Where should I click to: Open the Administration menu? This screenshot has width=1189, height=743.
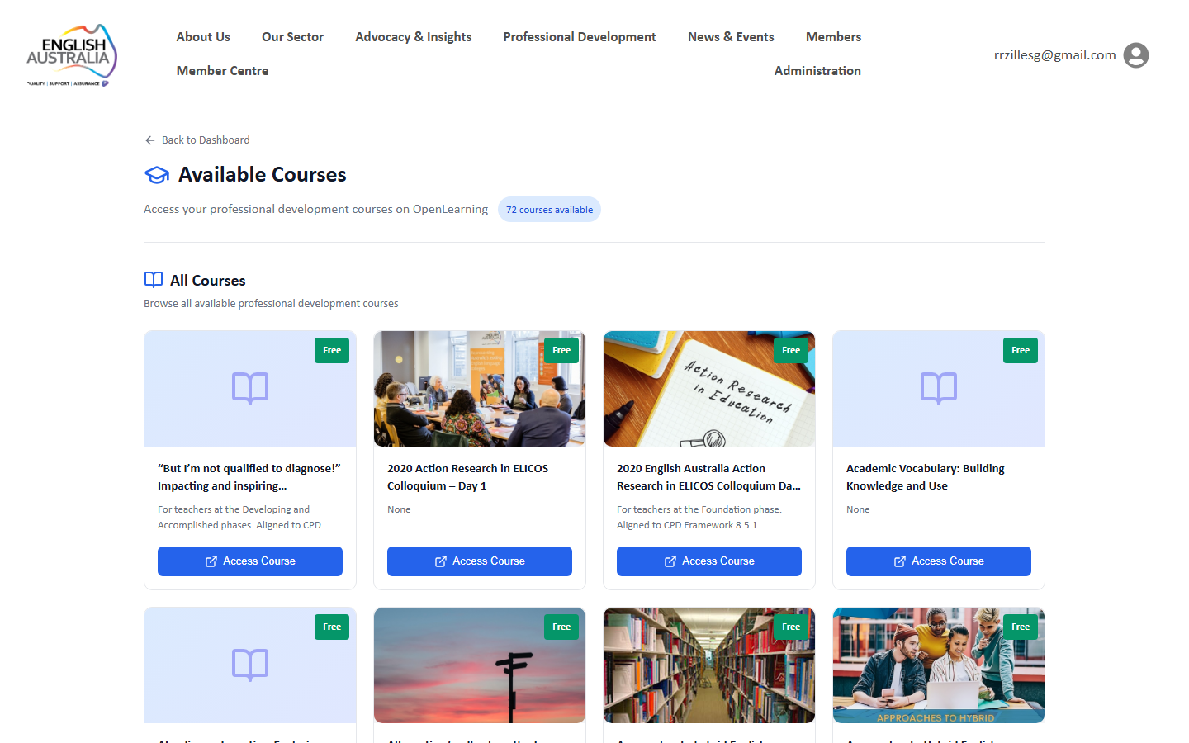click(x=817, y=71)
